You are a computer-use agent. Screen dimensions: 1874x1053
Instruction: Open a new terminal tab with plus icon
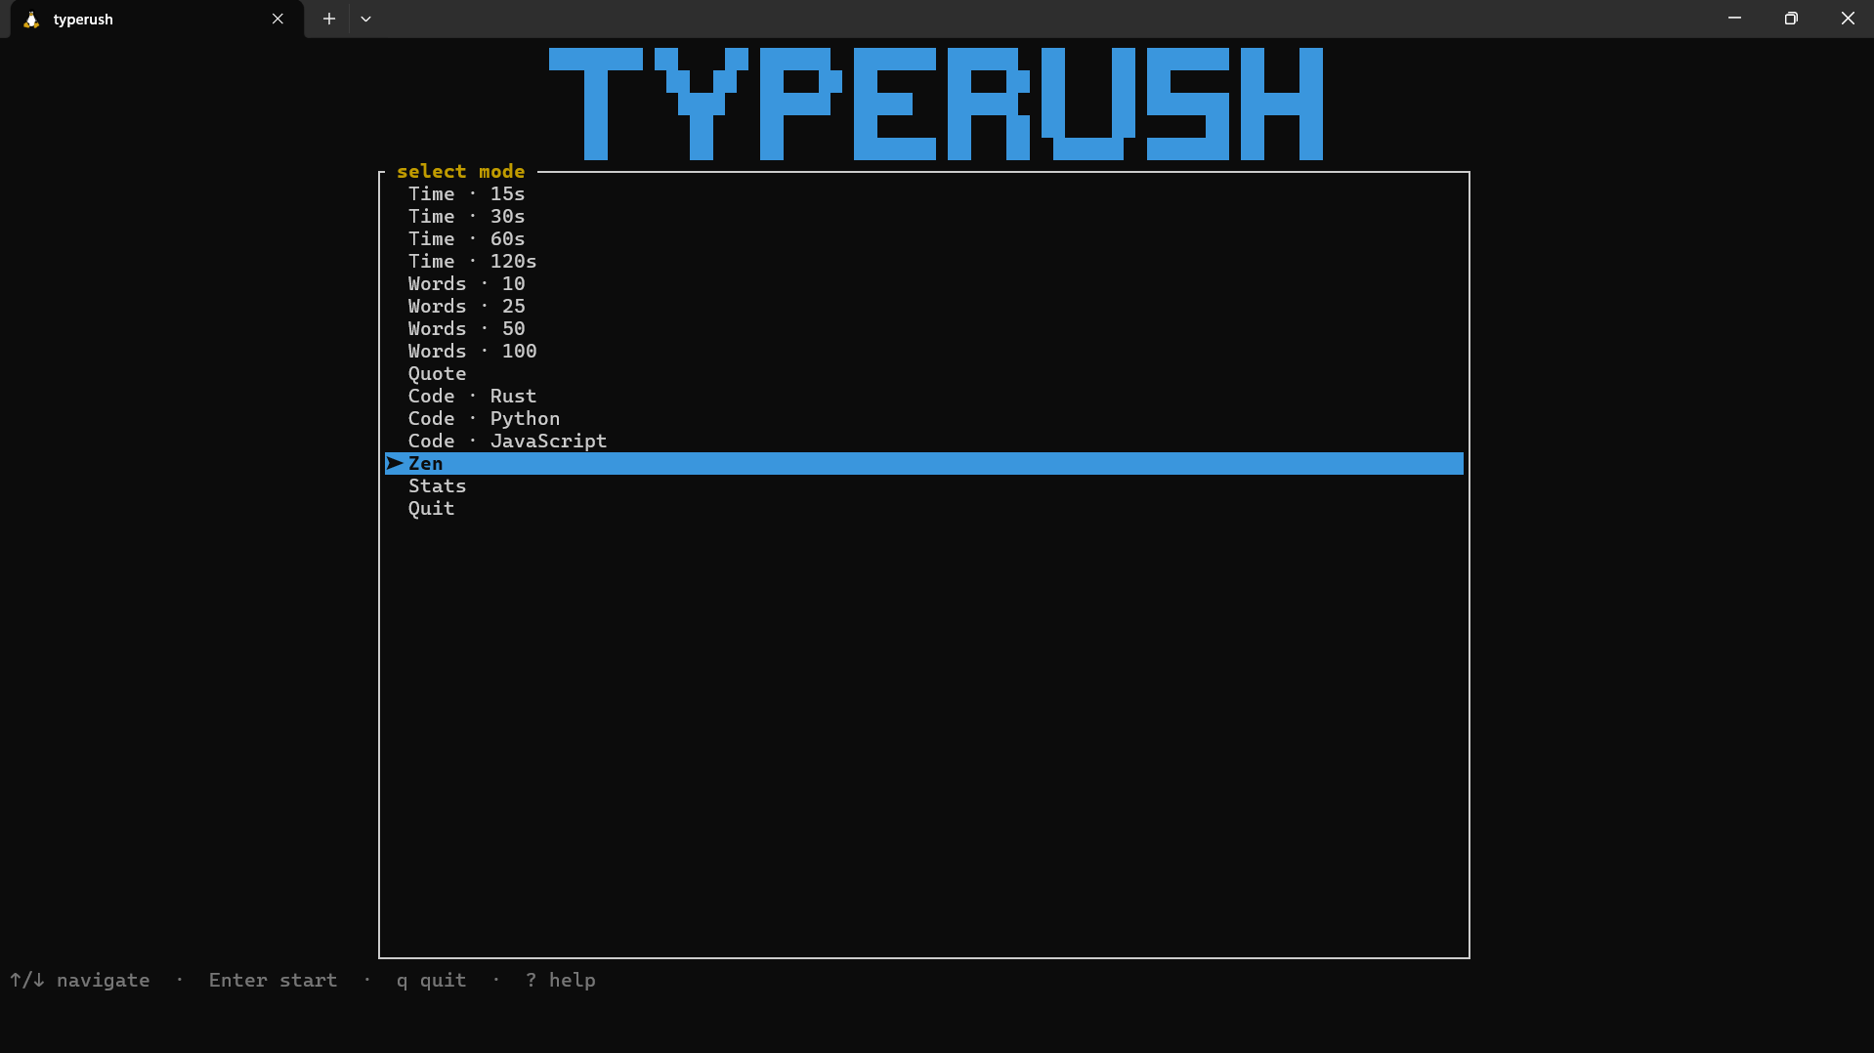coord(329,19)
